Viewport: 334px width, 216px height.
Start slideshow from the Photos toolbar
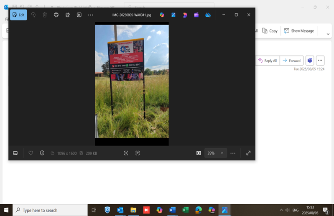[x=79, y=15]
